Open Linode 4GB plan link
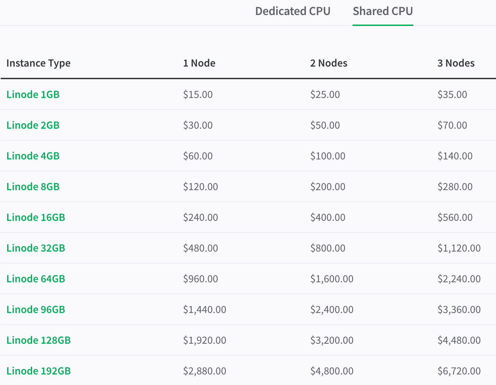 [33, 156]
